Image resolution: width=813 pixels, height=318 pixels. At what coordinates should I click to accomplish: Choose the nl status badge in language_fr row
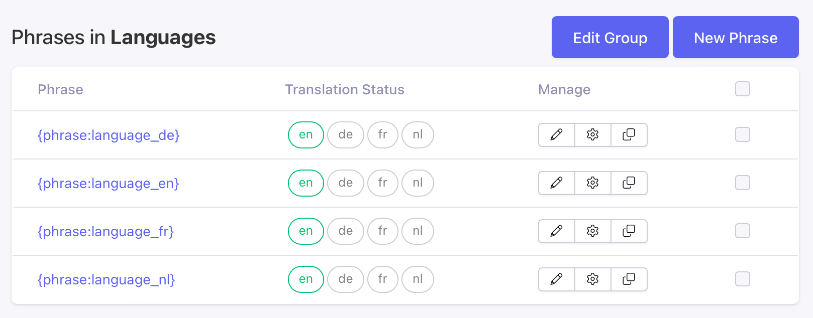click(418, 231)
